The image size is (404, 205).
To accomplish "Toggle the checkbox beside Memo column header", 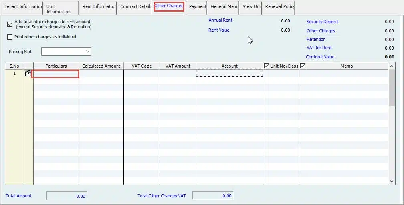I will [303, 66].
